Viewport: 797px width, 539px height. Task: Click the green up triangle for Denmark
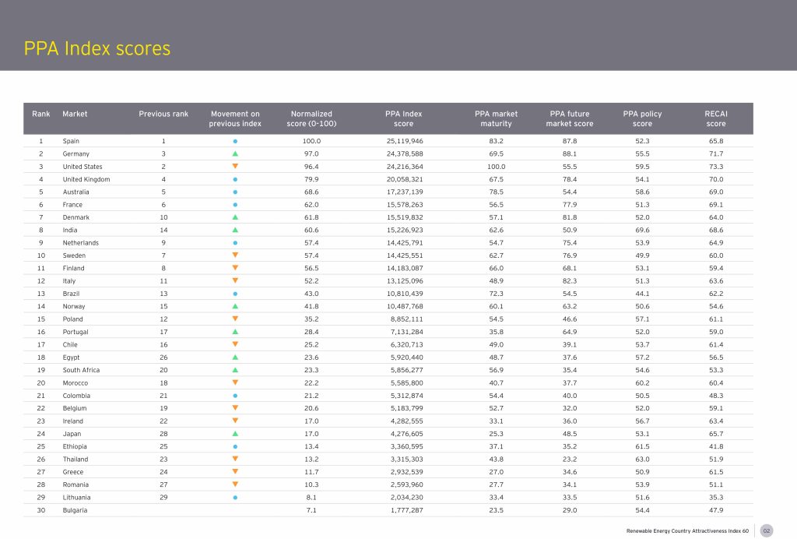coord(235,217)
